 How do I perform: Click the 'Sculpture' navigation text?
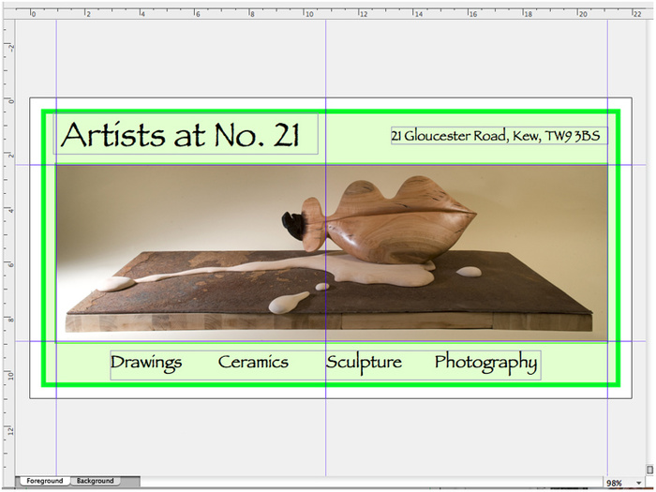[365, 363]
